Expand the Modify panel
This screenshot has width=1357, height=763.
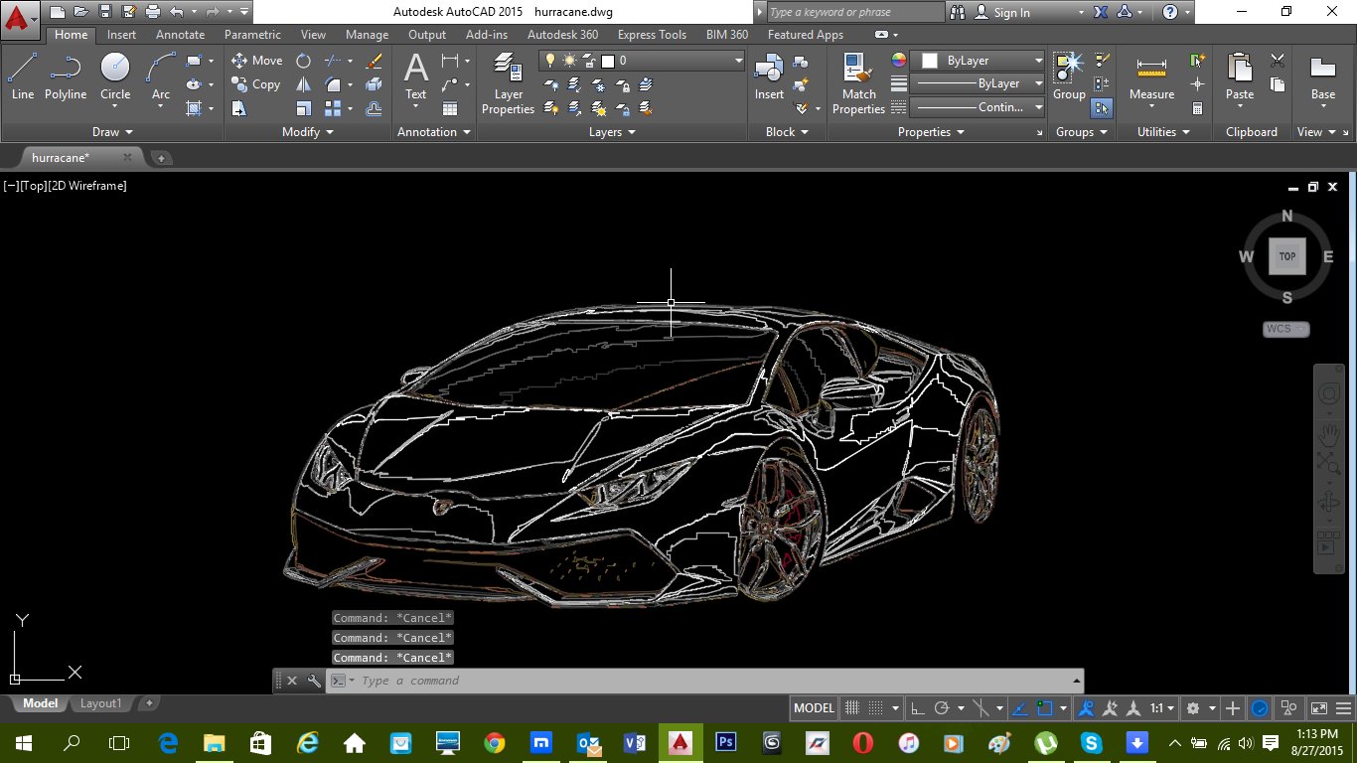[308, 132]
